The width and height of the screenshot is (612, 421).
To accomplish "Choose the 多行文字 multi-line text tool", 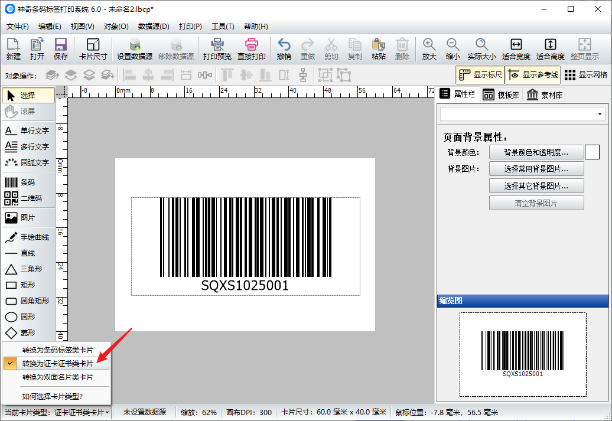I will 28,146.
